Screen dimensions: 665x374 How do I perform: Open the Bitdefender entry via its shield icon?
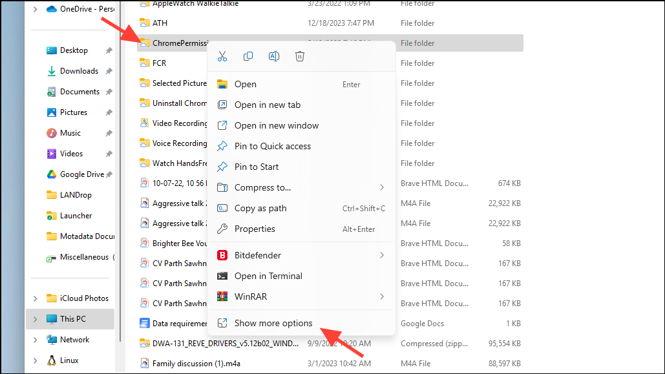(222, 255)
